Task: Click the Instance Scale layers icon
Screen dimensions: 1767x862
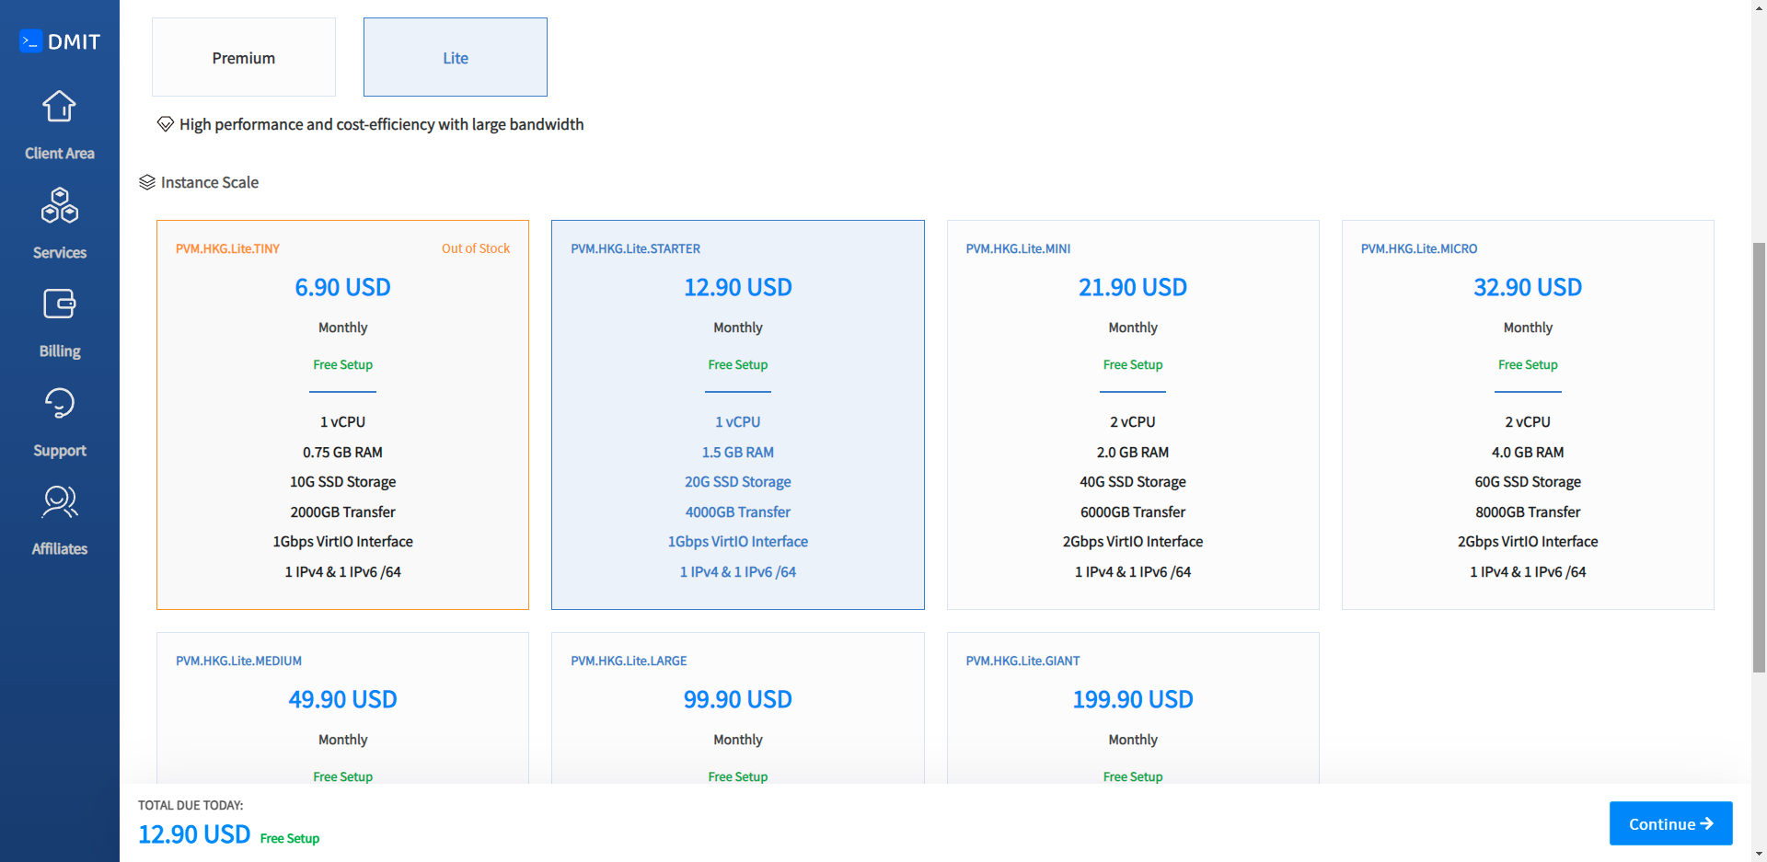Action: [x=147, y=182]
